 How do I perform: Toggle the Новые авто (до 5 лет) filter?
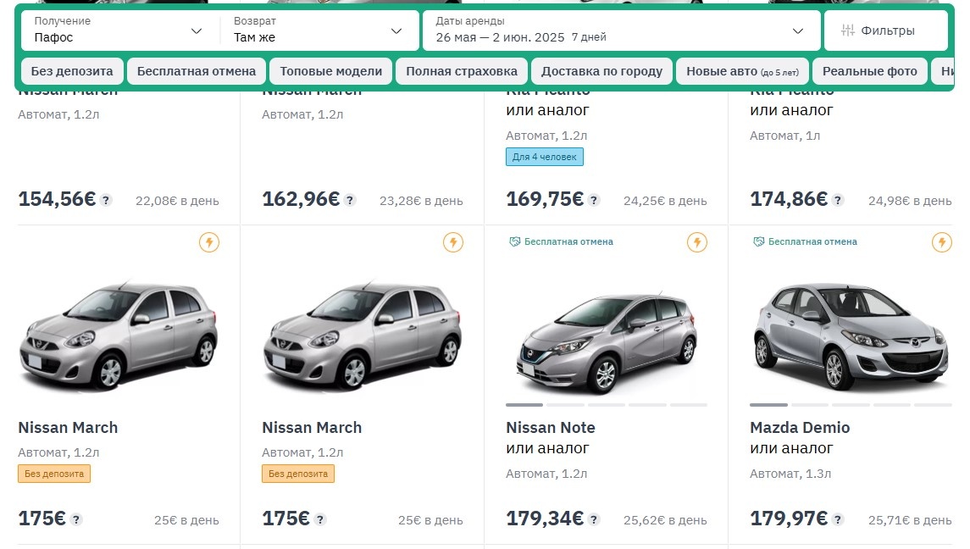741,71
